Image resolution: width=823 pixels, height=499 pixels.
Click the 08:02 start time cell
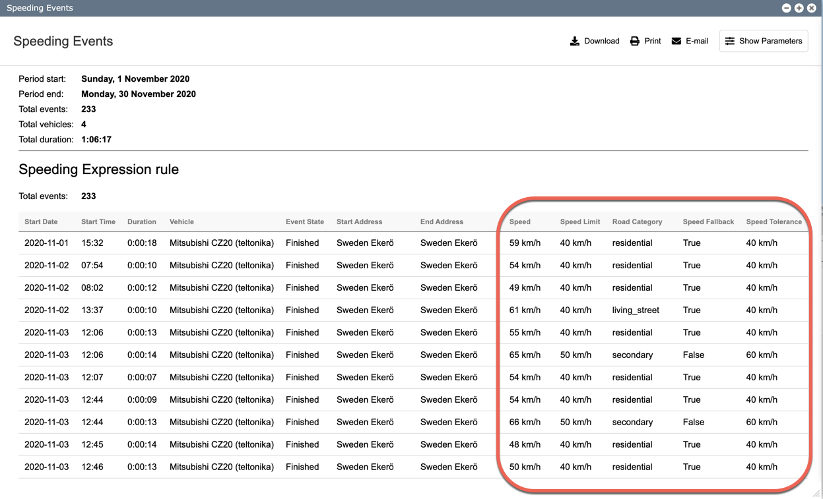pos(92,288)
